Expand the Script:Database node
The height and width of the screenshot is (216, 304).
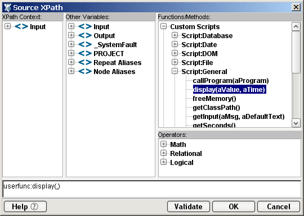(x=175, y=35)
